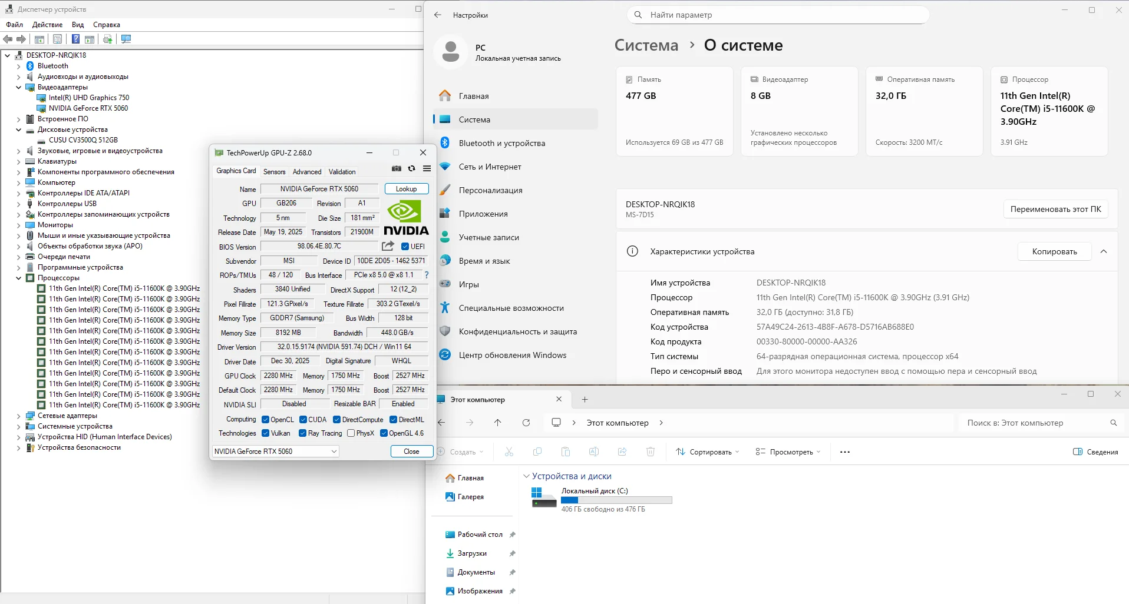Click the Share icon in File Explorer toolbar
The height and width of the screenshot is (604, 1129).
tap(622, 452)
